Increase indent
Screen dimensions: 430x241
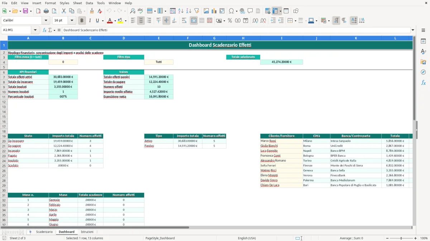point(273,21)
